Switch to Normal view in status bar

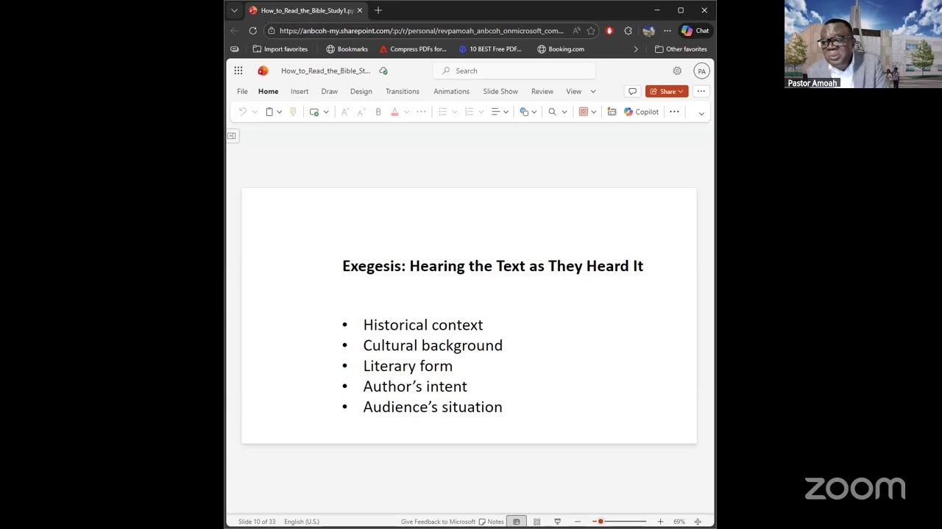click(517, 522)
